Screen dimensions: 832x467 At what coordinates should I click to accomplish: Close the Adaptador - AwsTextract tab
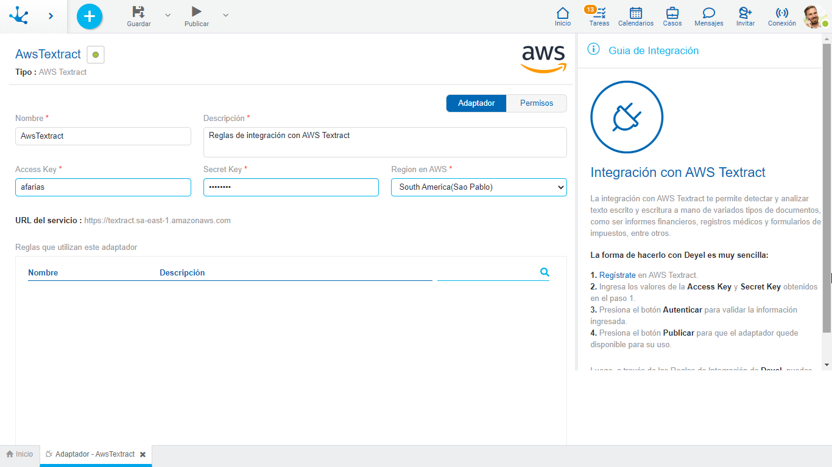[x=143, y=454]
